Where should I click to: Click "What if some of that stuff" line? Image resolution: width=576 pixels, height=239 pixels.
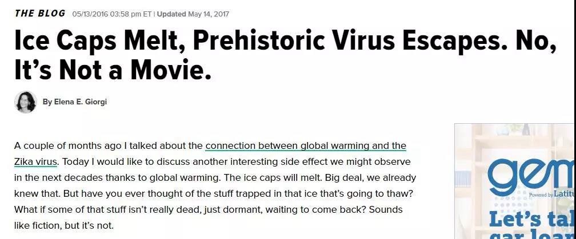(208, 210)
